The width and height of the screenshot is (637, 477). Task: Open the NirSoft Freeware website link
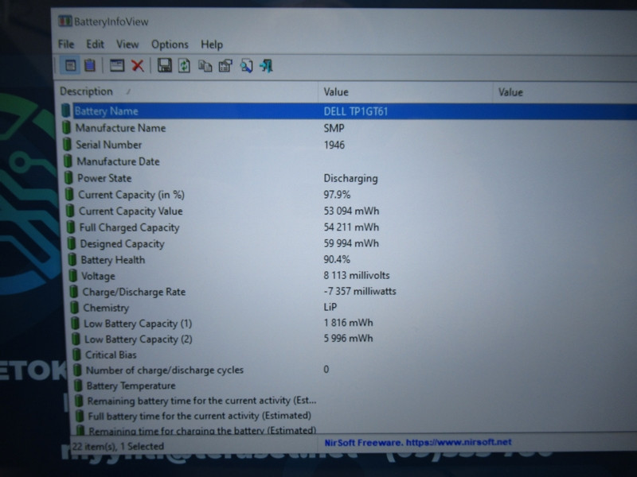click(x=417, y=442)
